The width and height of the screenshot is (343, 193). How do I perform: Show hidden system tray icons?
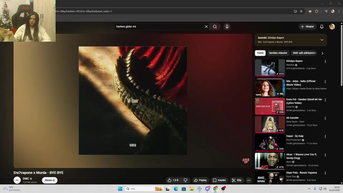point(309,189)
